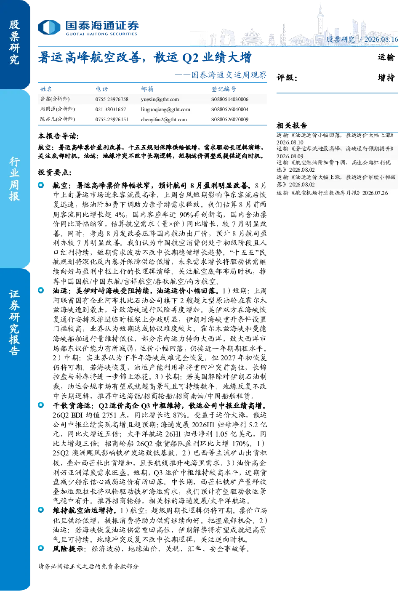This screenshot has height=591, width=418.
Task: Click heading 相关报告
Action: point(292,125)
